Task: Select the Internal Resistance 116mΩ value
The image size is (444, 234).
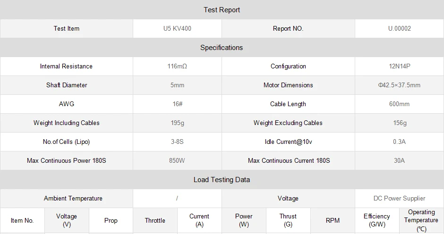Action: (177, 66)
